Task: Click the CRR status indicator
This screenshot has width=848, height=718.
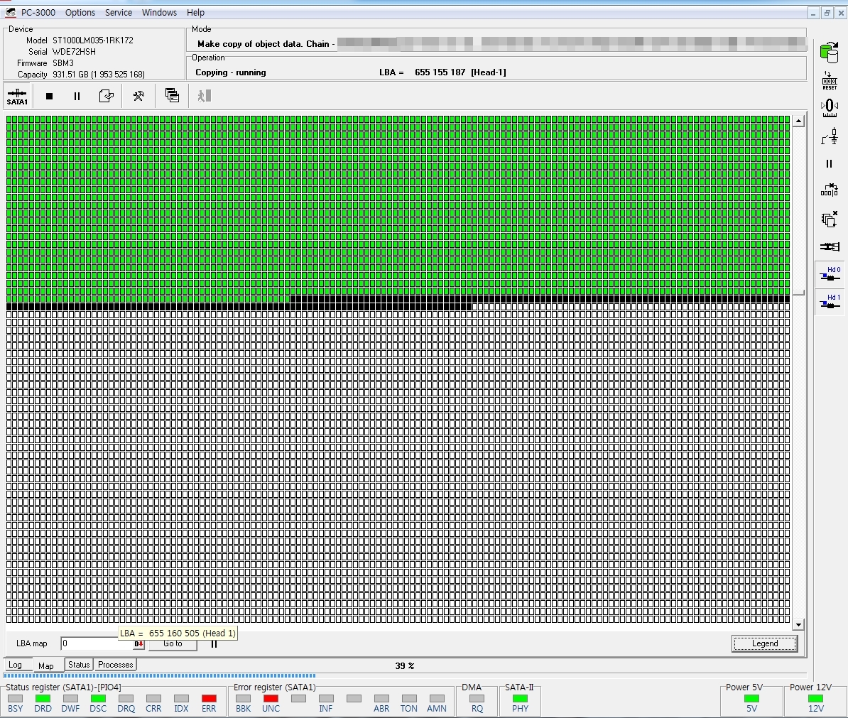Action: [x=153, y=699]
